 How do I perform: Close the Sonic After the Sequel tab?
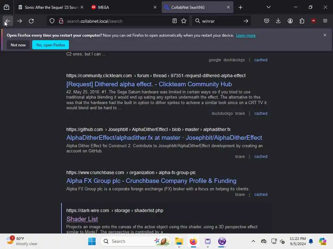[x=82, y=7]
